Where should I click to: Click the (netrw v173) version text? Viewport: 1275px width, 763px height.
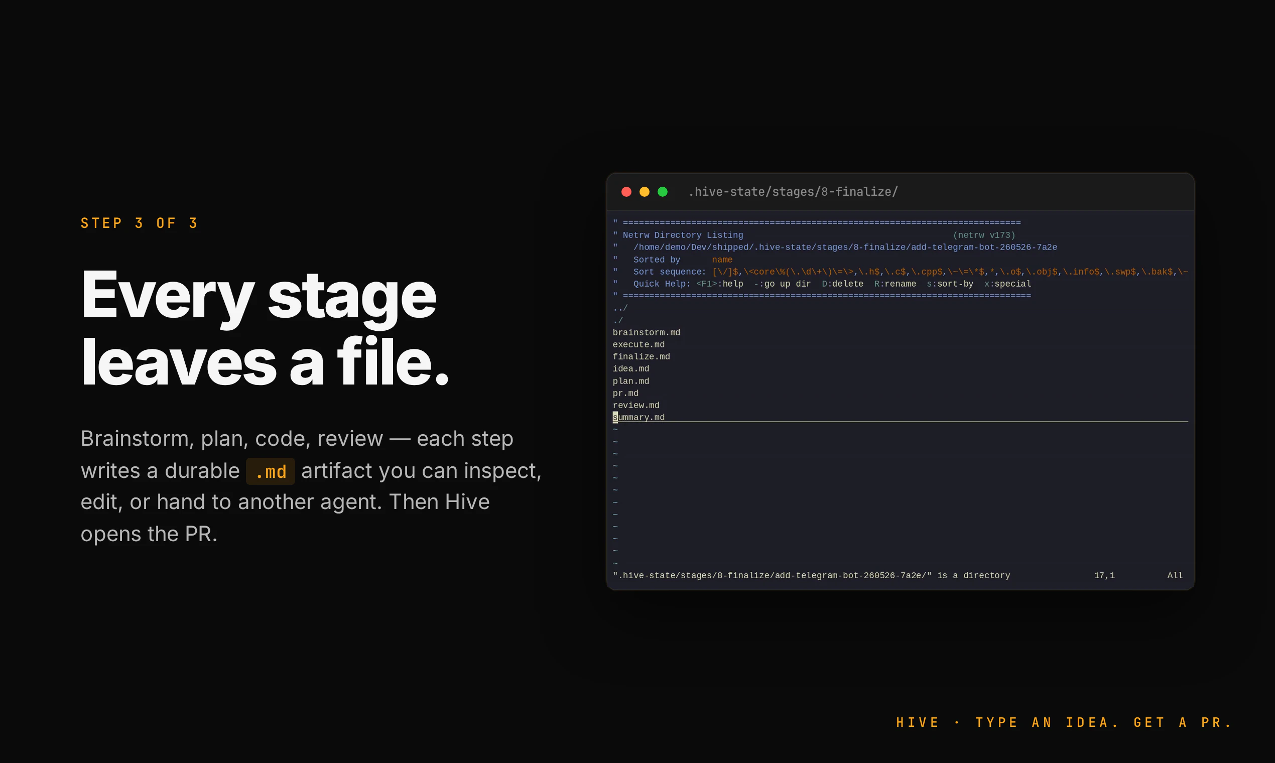[984, 235]
